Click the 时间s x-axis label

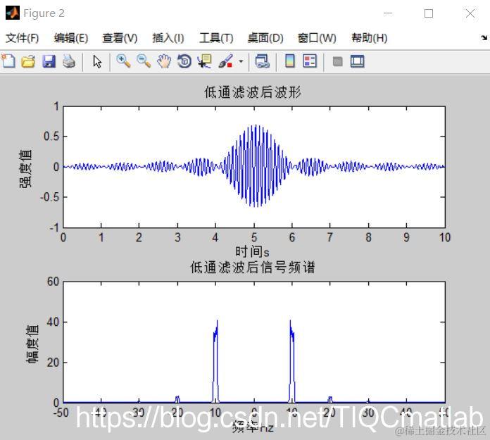(x=252, y=251)
